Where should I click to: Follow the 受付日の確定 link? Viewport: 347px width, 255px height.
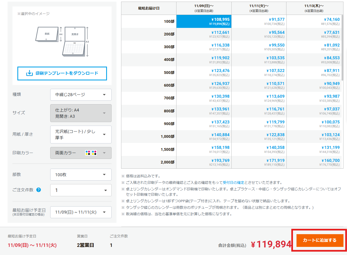tap(234, 182)
